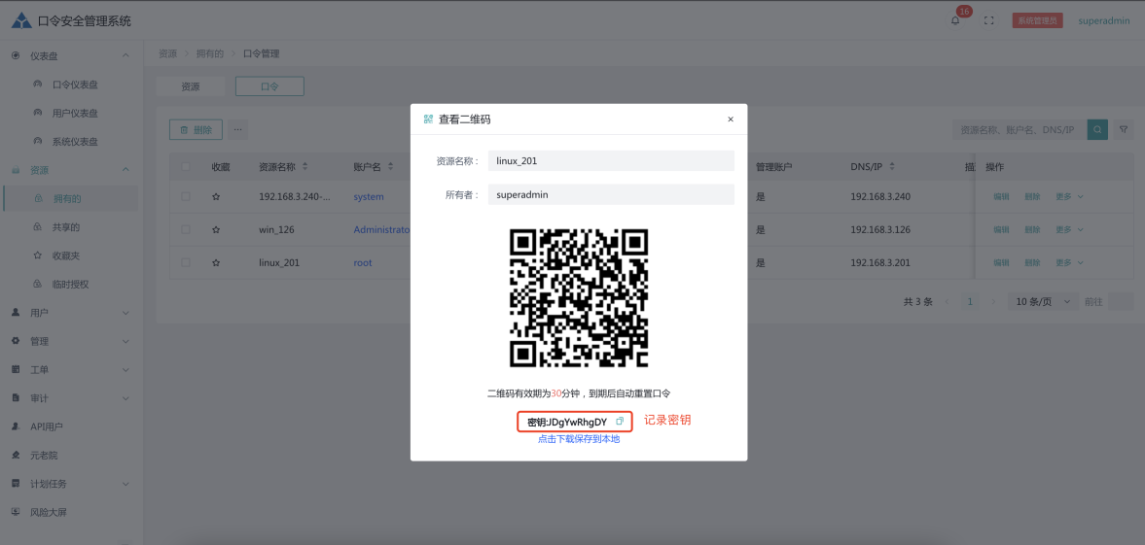Click the notification bell icon

pyautogui.click(x=955, y=20)
